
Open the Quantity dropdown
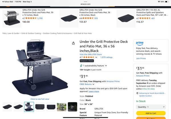[151, 107]
